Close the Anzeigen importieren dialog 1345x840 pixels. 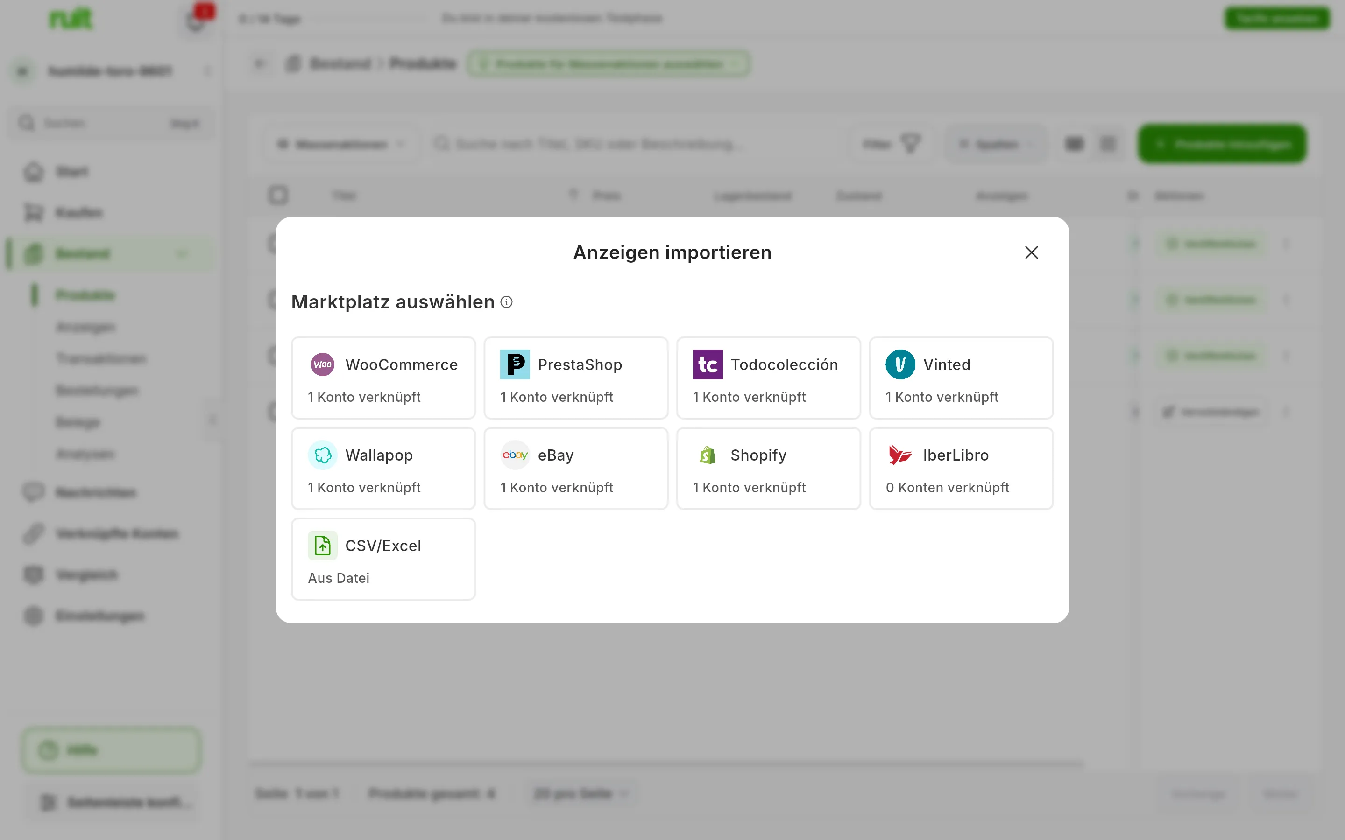tap(1032, 252)
